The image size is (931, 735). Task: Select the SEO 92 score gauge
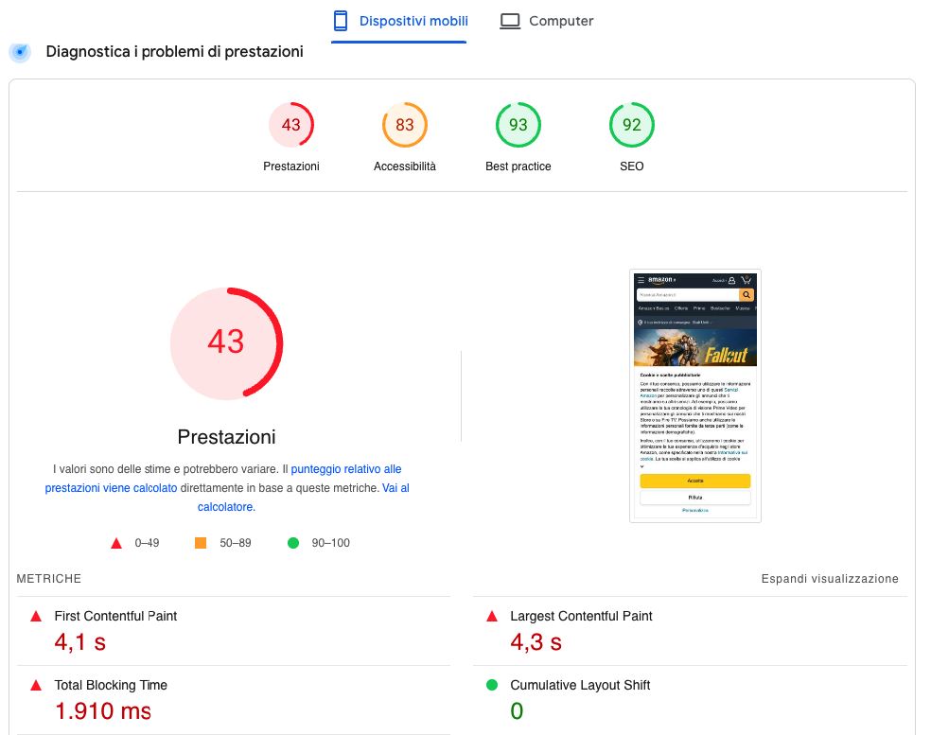click(632, 125)
